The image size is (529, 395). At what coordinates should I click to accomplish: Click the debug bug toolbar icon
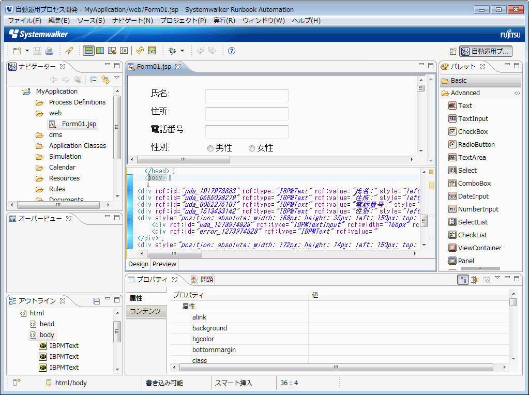pos(172,51)
